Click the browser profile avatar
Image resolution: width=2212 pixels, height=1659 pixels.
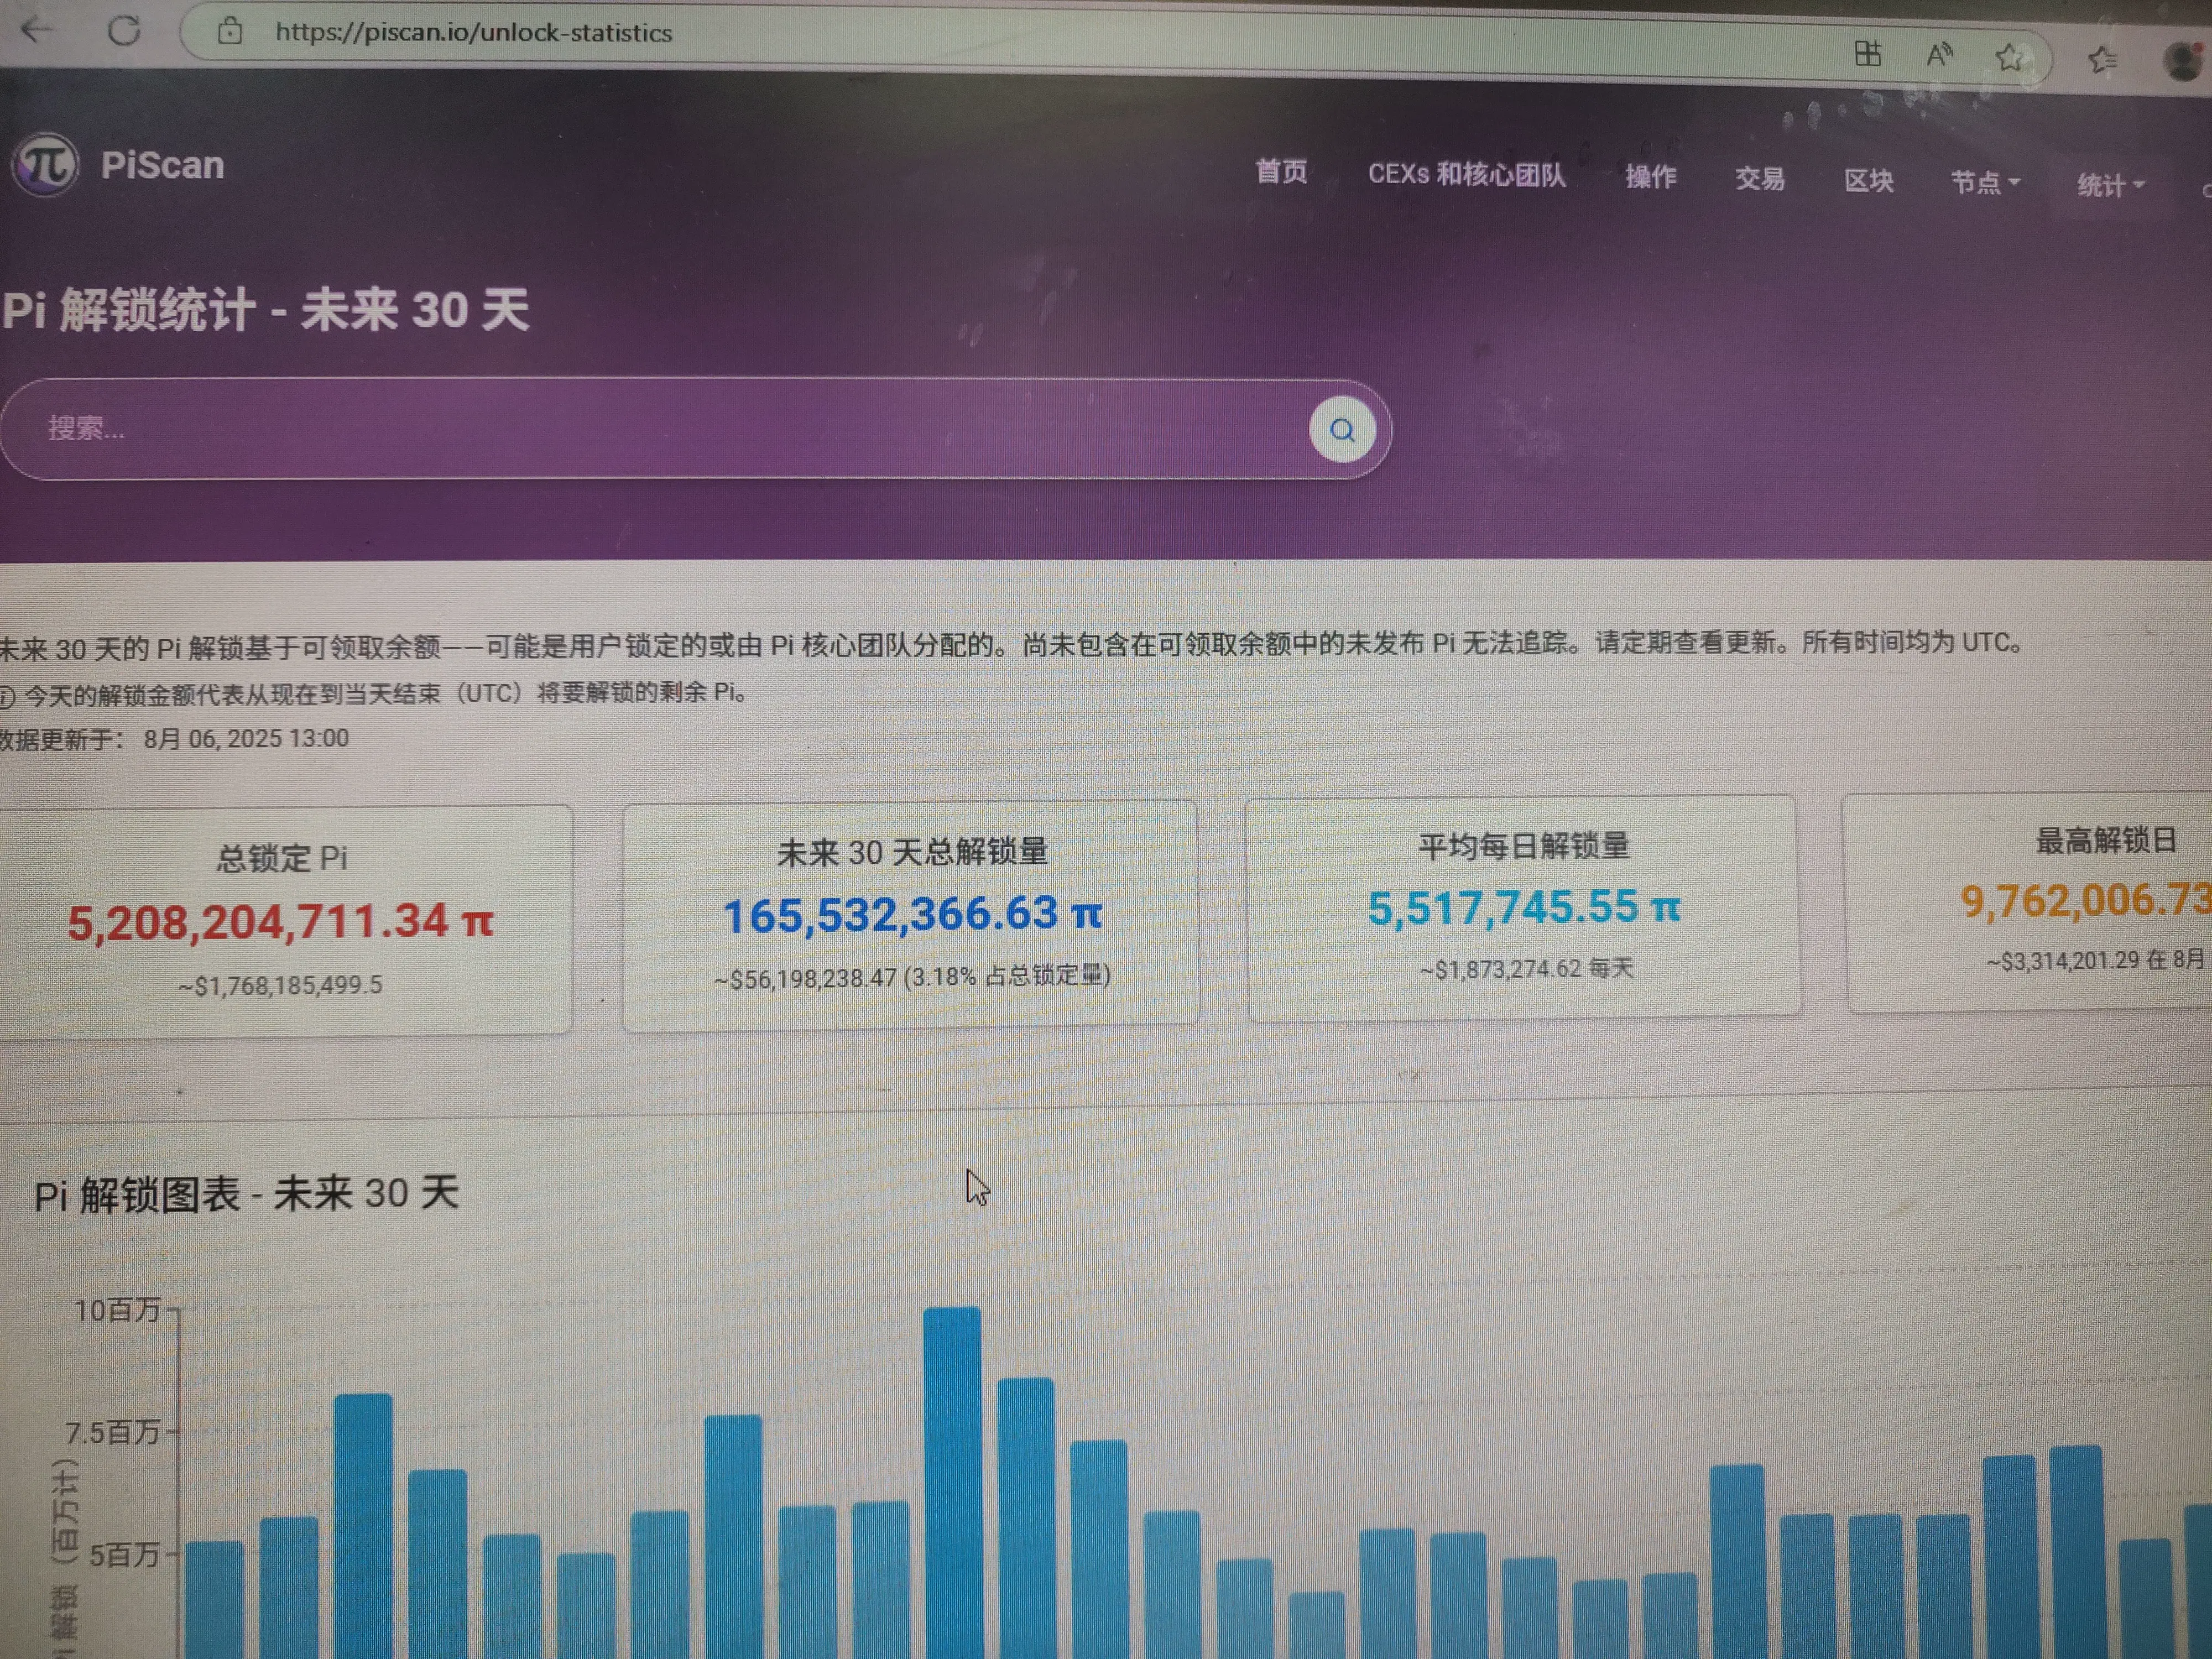point(2185,62)
